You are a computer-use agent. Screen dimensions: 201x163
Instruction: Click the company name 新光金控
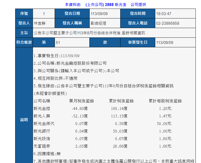[42, 109]
